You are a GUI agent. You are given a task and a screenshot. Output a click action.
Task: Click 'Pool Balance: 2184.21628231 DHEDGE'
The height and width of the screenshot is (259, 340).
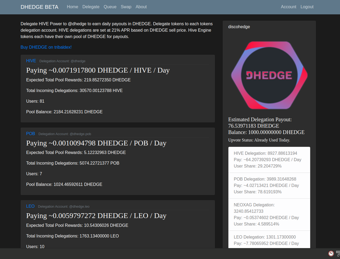tap(64, 112)
